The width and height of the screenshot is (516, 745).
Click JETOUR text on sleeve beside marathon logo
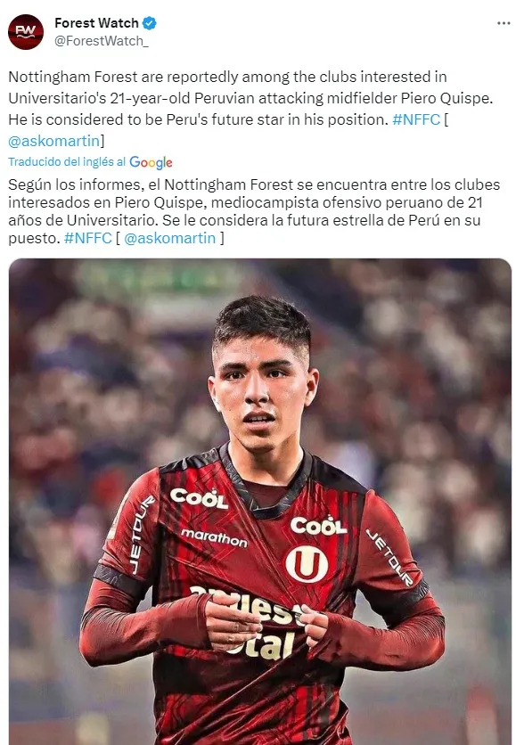click(x=142, y=535)
